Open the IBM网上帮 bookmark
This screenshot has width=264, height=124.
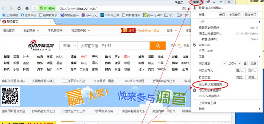tap(110, 15)
